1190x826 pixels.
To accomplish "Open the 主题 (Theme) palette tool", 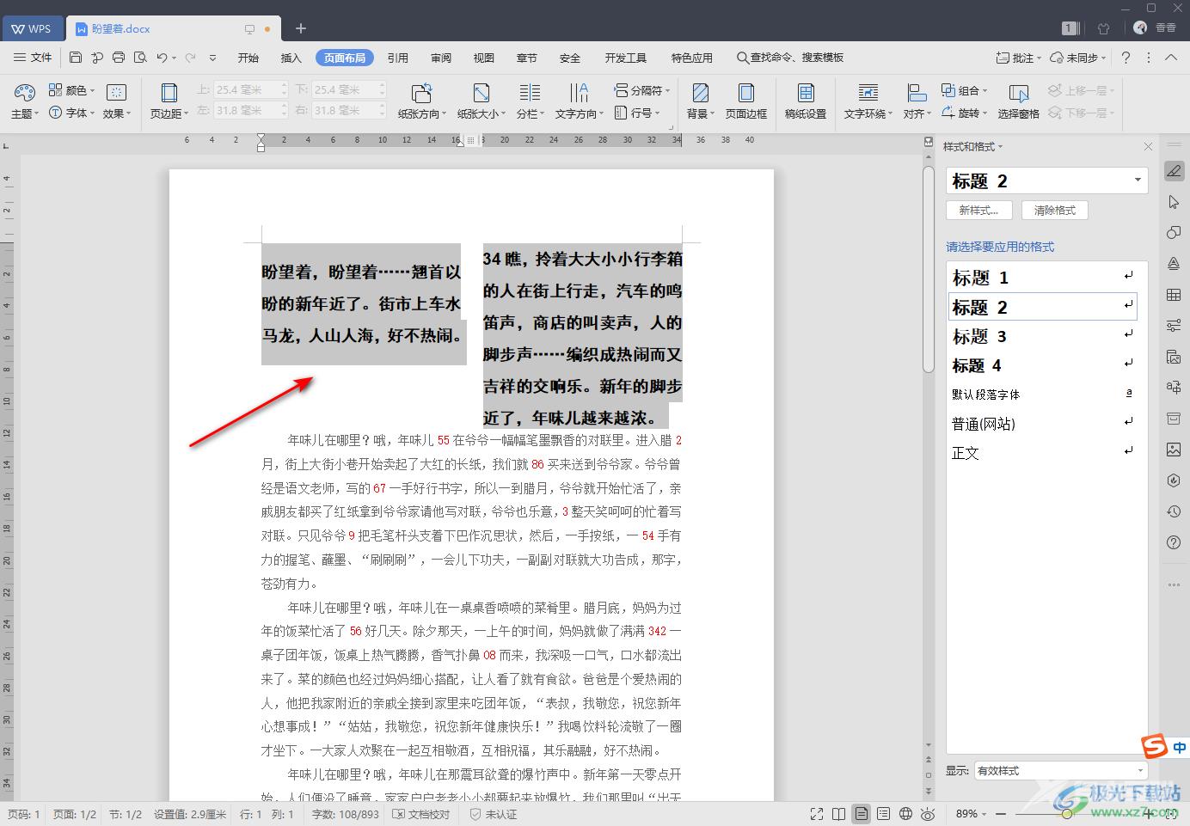I will pos(25,101).
